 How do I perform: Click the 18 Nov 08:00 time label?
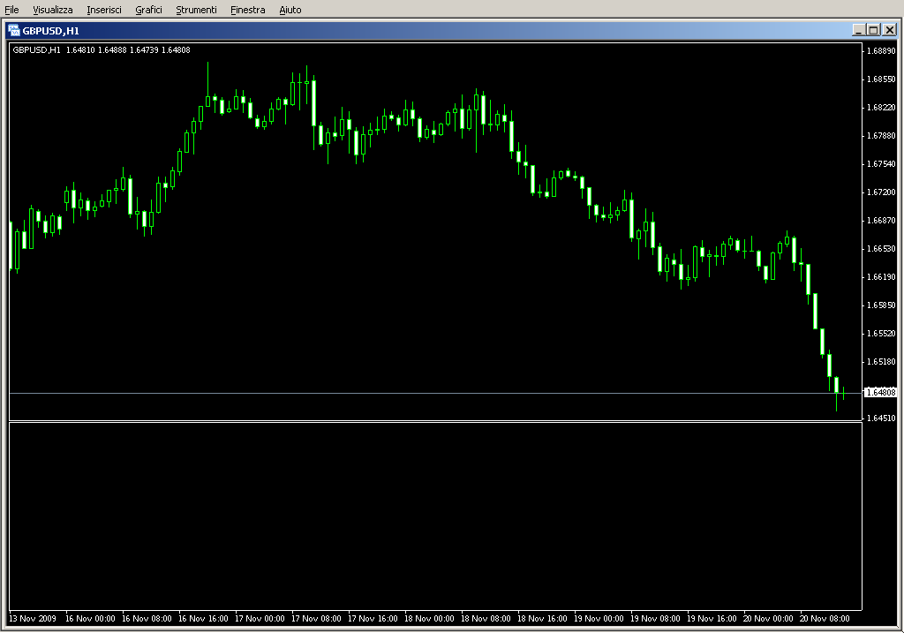point(486,619)
